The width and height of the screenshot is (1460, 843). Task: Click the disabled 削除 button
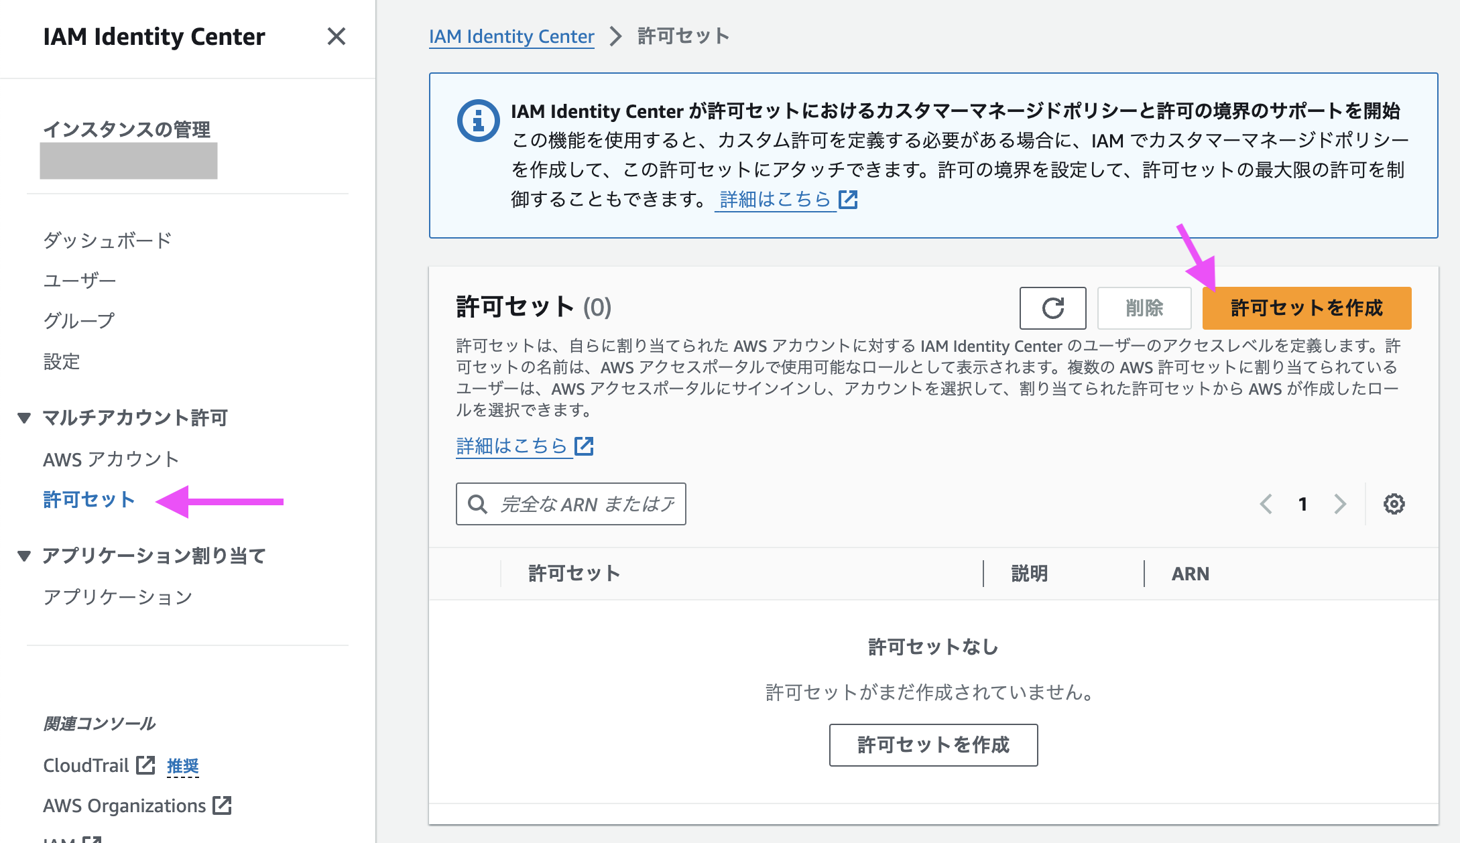point(1144,308)
